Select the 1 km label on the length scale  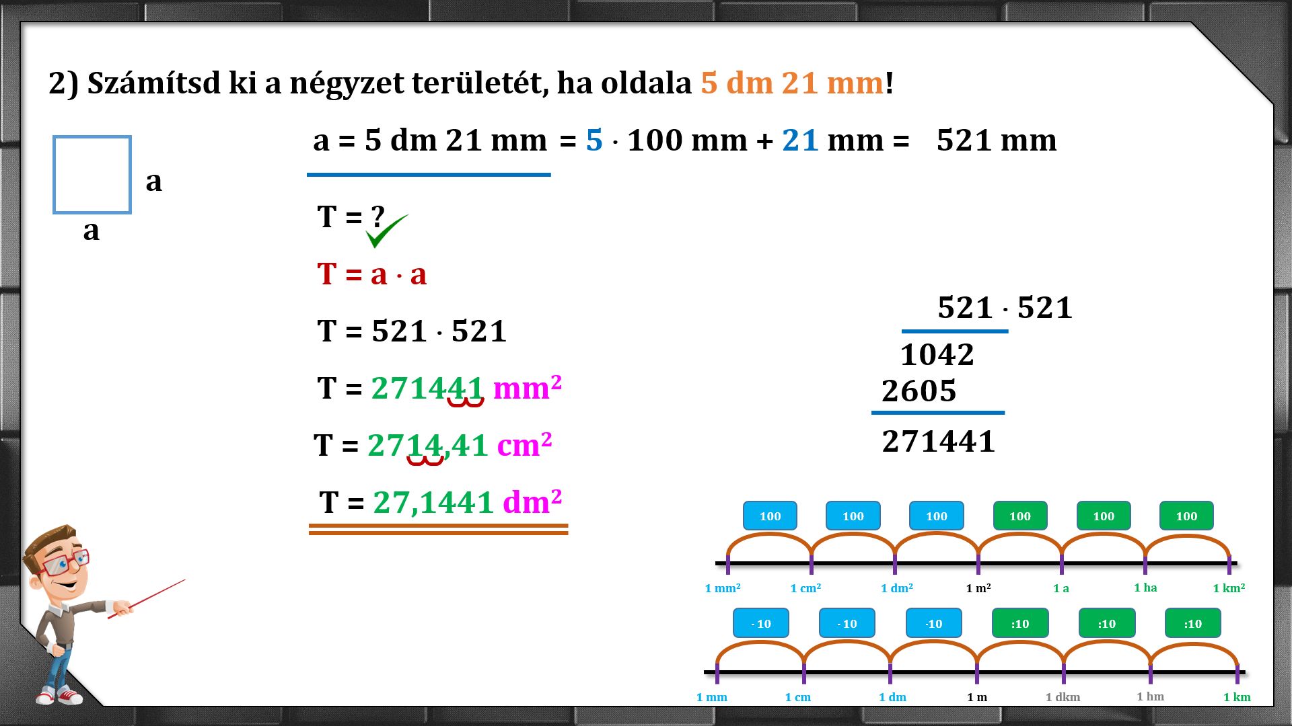(x=1236, y=697)
